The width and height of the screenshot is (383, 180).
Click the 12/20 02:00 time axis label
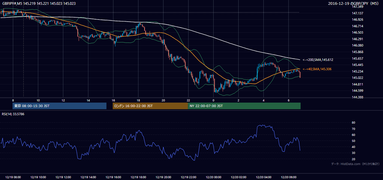point(238,177)
